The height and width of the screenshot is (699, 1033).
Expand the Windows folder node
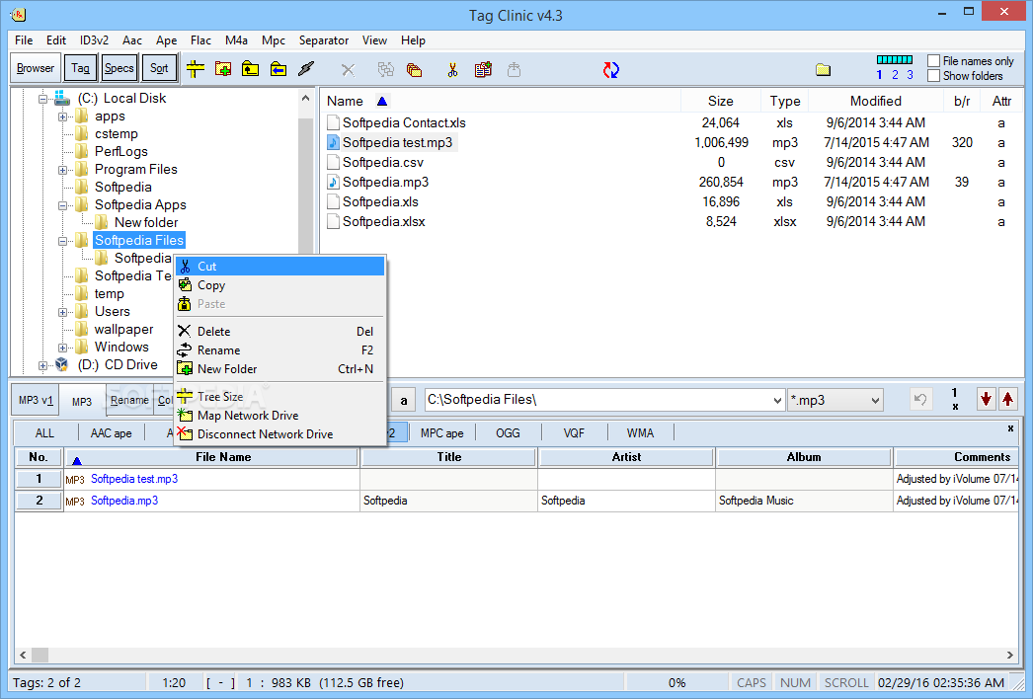point(62,348)
